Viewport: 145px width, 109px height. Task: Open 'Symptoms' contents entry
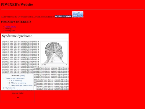tap(10, 88)
